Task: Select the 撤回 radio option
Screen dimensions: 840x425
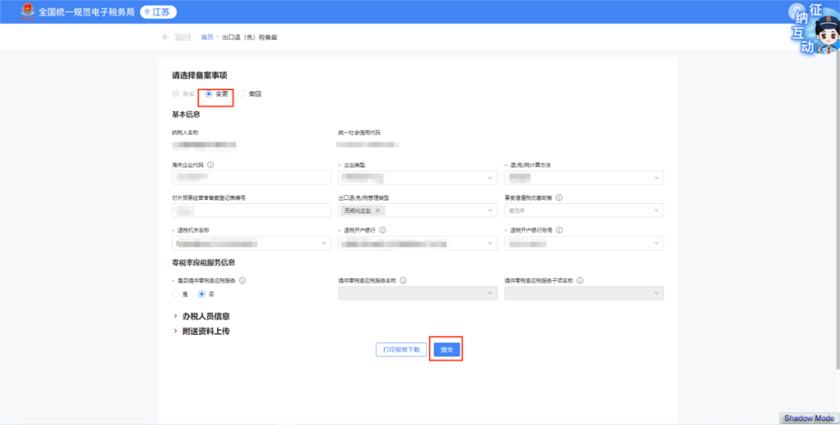Action: tap(242, 94)
